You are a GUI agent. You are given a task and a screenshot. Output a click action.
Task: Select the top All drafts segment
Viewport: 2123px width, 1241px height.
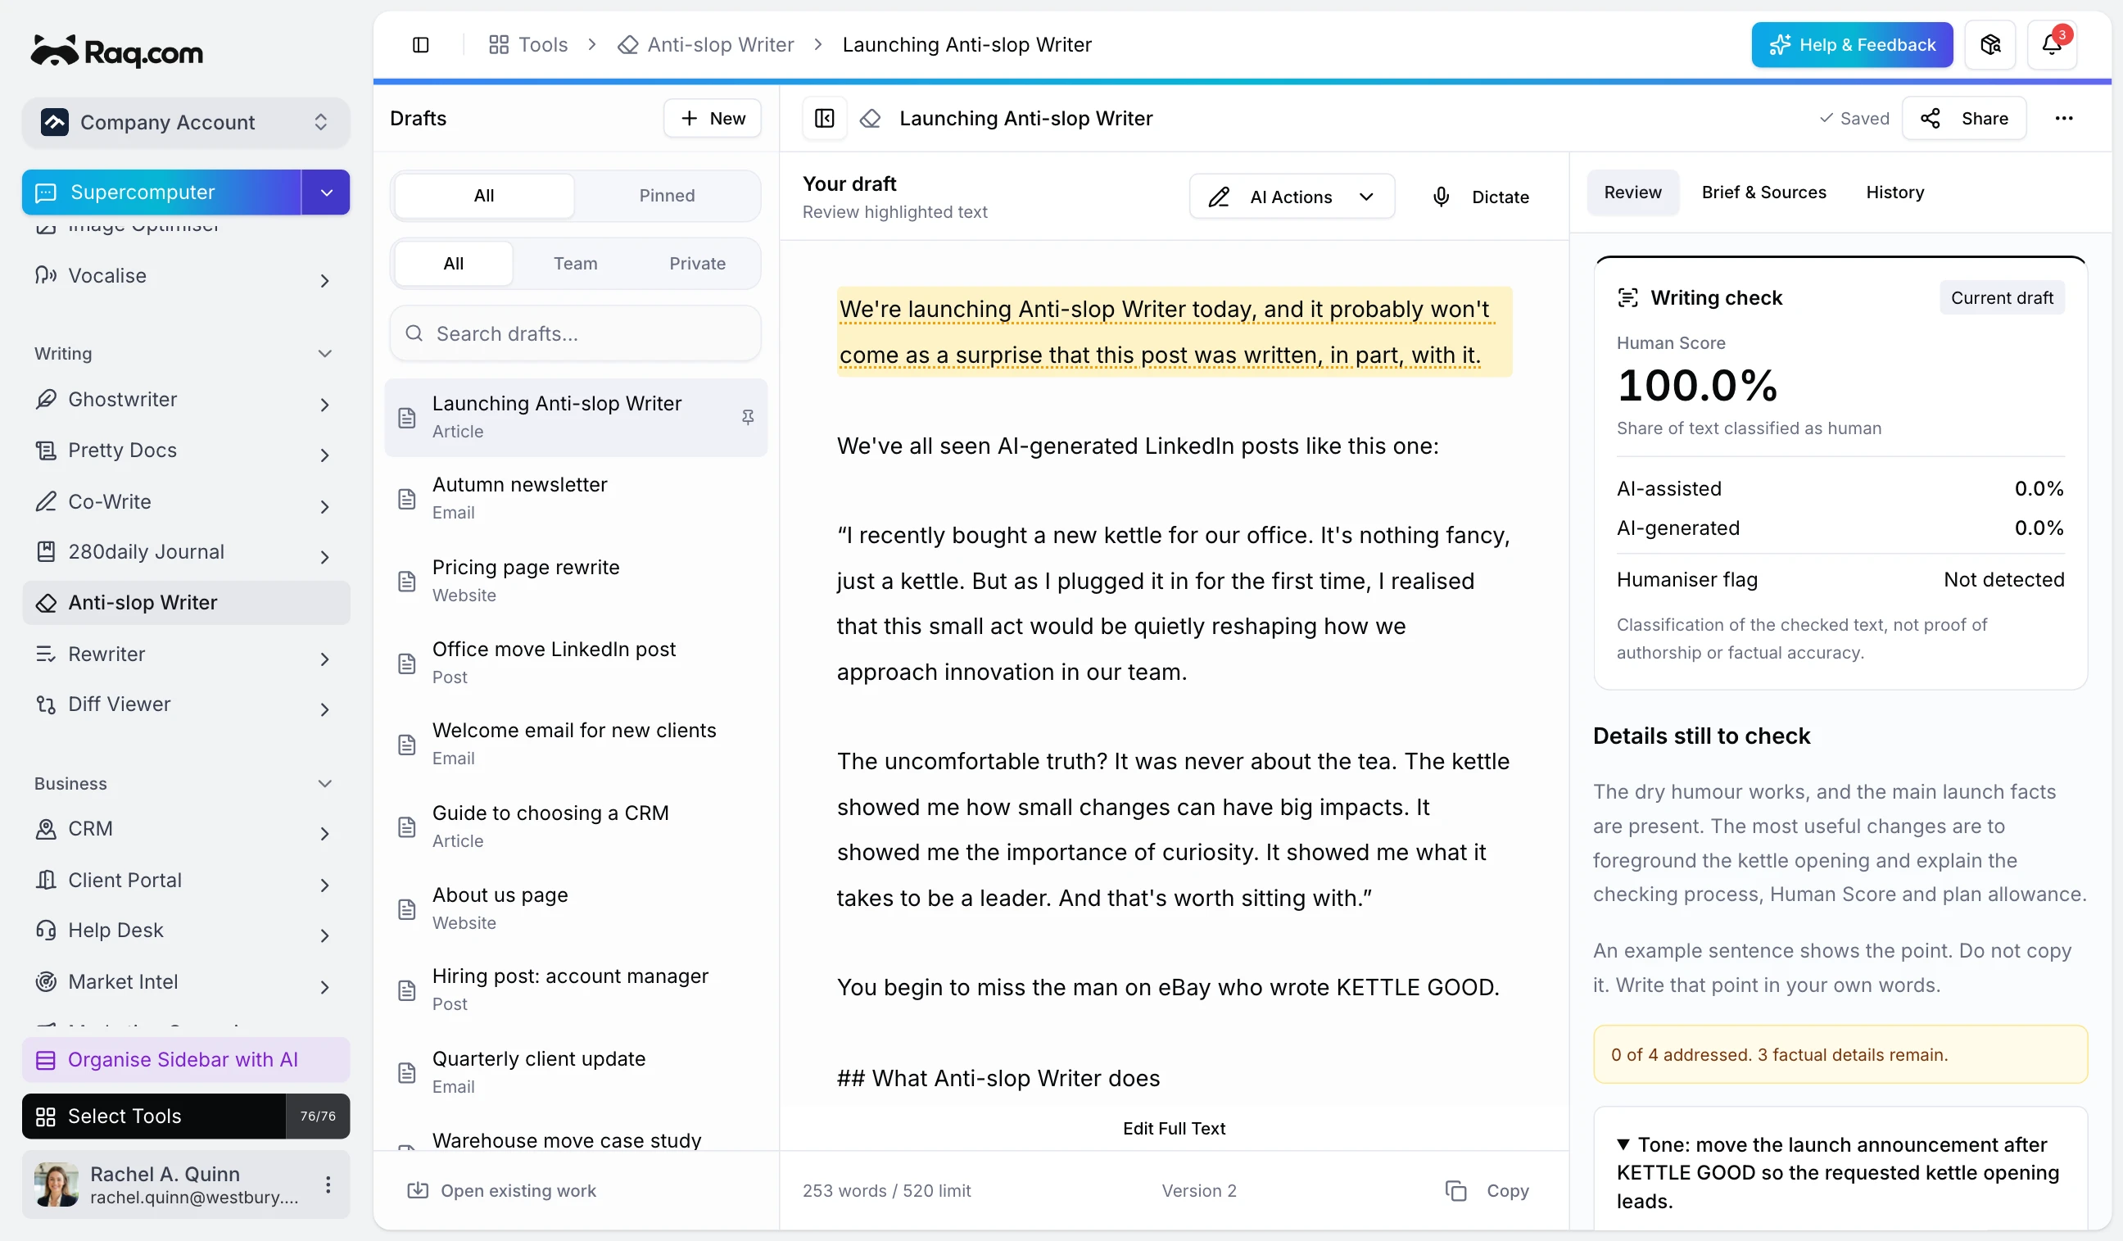tap(483, 196)
